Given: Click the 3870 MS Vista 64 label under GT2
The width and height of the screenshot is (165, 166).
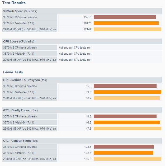Looking at the screenshot, I should click(x=18, y=122).
